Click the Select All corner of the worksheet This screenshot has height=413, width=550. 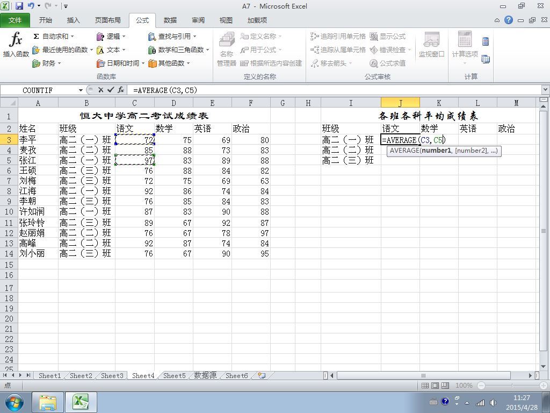click(x=9, y=103)
